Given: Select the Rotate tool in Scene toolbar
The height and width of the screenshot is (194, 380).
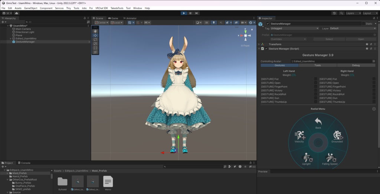Looking at the screenshot, I should (x=95, y=39).
